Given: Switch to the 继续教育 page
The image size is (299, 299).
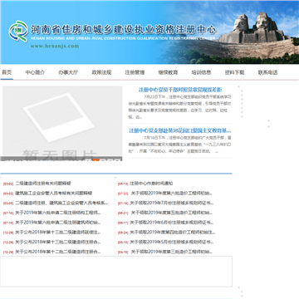Looking at the screenshot, I should (168, 72).
